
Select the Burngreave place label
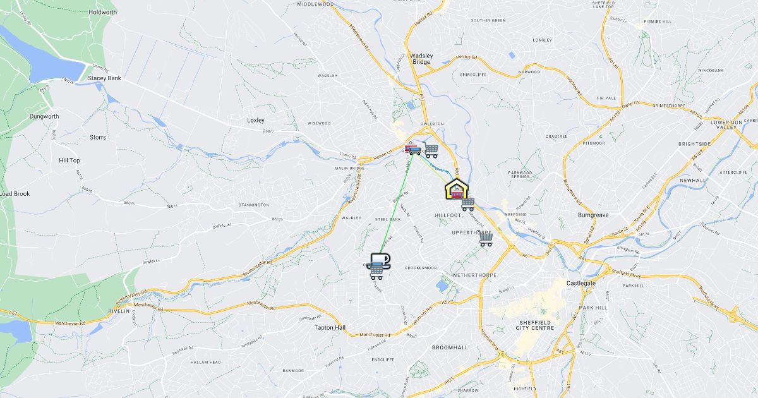point(593,215)
